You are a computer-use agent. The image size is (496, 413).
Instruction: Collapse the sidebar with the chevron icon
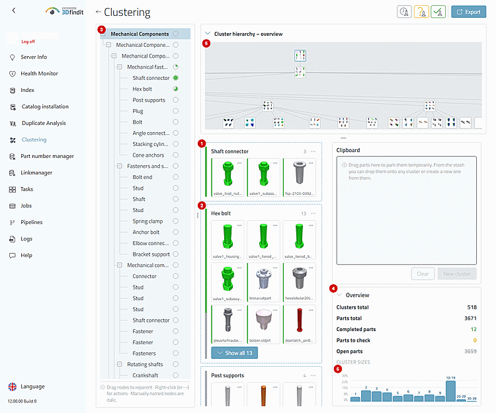(14, 11)
